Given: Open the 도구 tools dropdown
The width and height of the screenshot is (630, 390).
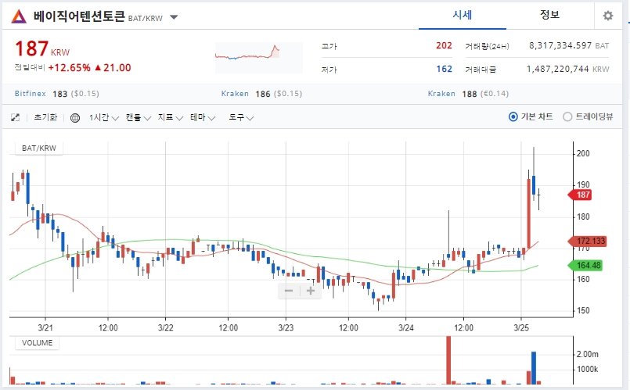Looking at the screenshot, I should pos(241,117).
